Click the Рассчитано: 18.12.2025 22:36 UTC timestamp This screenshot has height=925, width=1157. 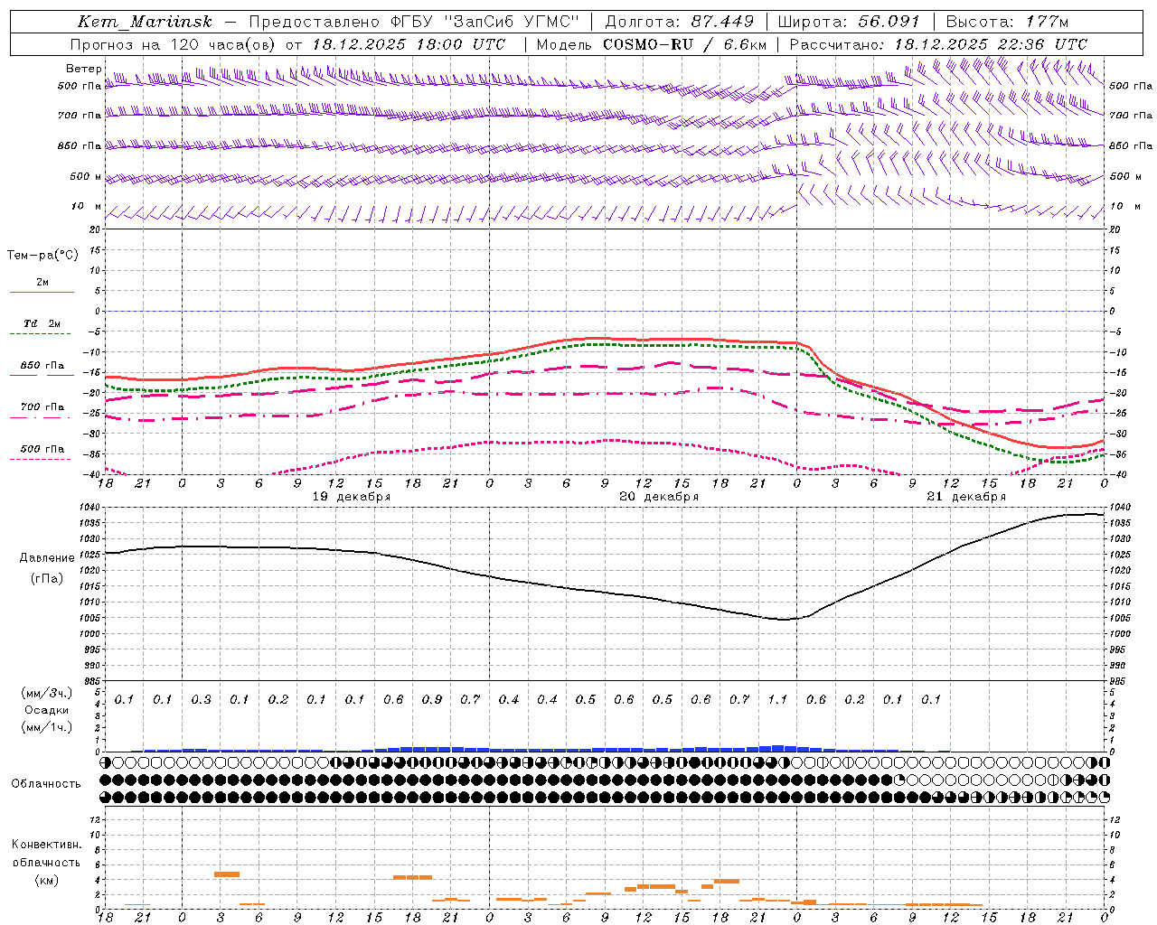point(938,44)
